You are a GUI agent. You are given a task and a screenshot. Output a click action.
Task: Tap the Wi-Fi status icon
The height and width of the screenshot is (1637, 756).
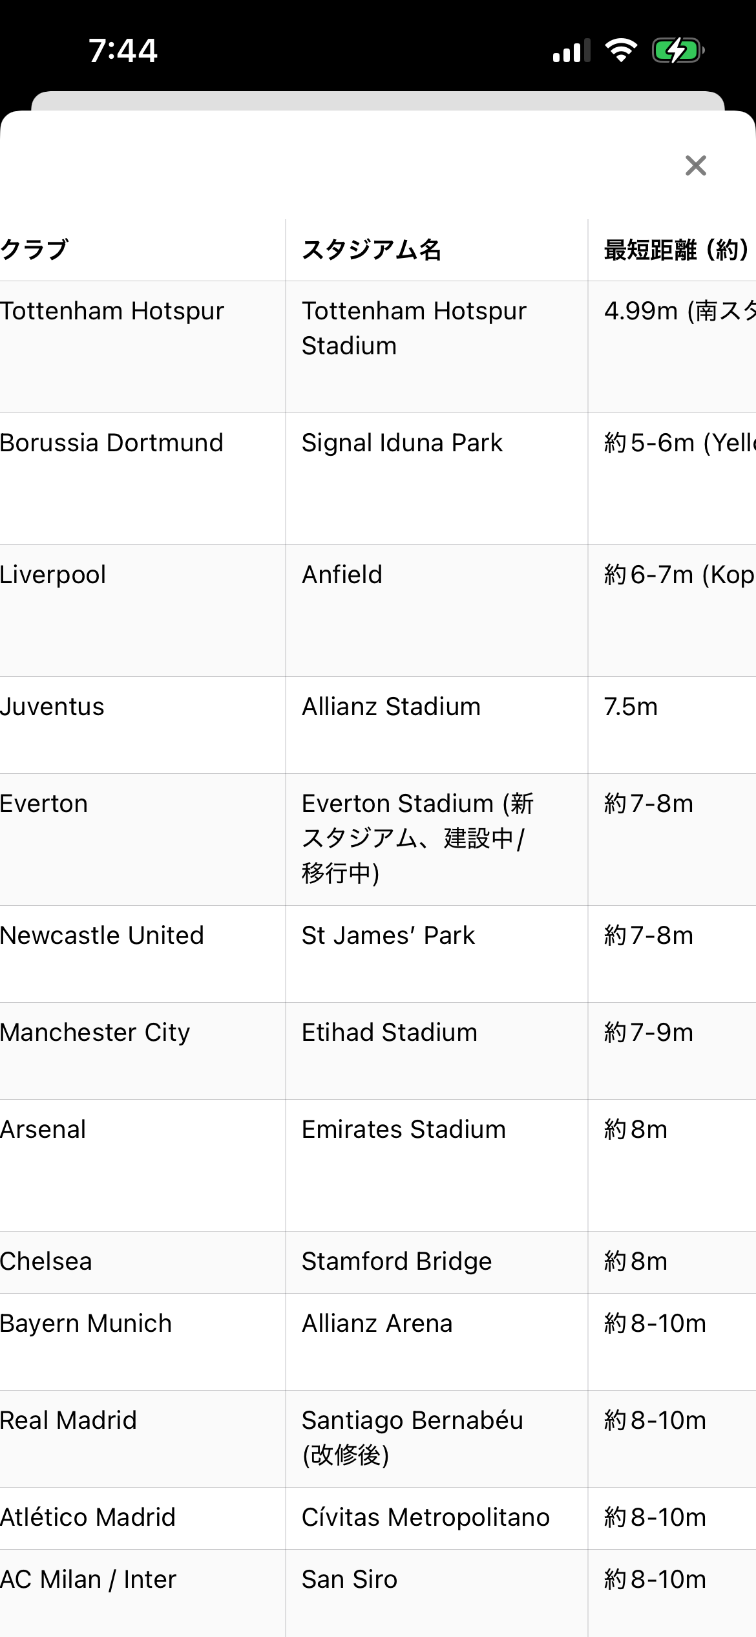pos(621,50)
